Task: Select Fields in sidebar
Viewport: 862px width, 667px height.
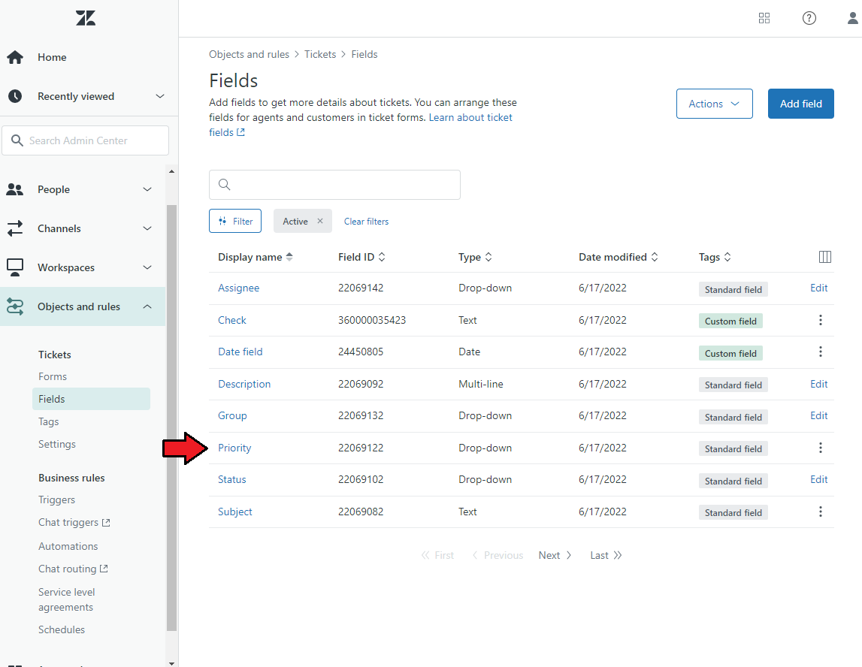Action: (x=91, y=399)
